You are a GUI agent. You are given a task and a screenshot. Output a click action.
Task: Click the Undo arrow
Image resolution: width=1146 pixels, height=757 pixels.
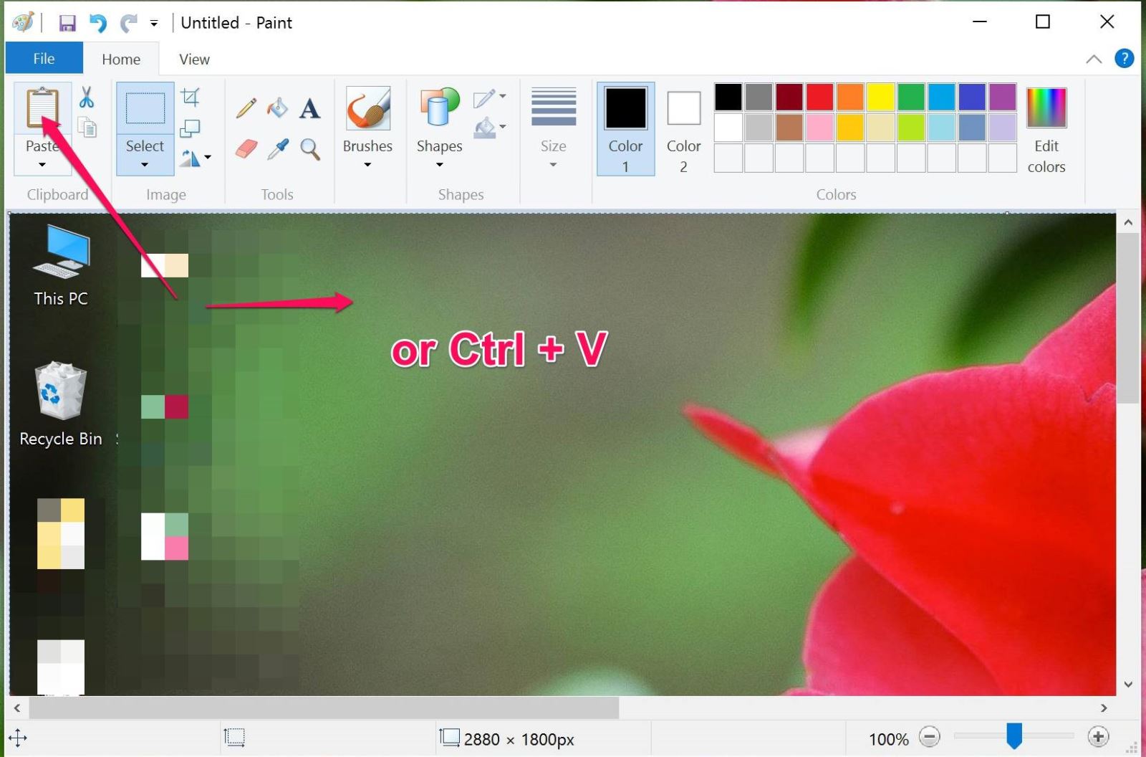pyautogui.click(x=98, y=22)
